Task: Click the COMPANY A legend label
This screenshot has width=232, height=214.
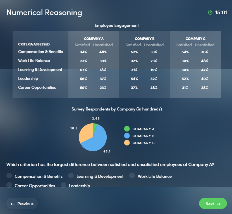Action: tap(143, 129)
